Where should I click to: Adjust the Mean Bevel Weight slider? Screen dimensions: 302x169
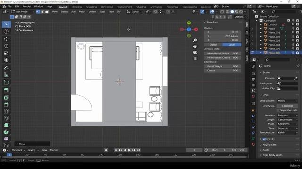click(222, 53)
